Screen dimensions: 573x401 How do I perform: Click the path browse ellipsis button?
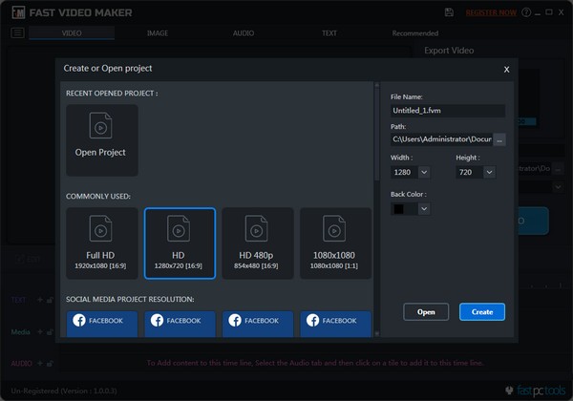[499, 140]
